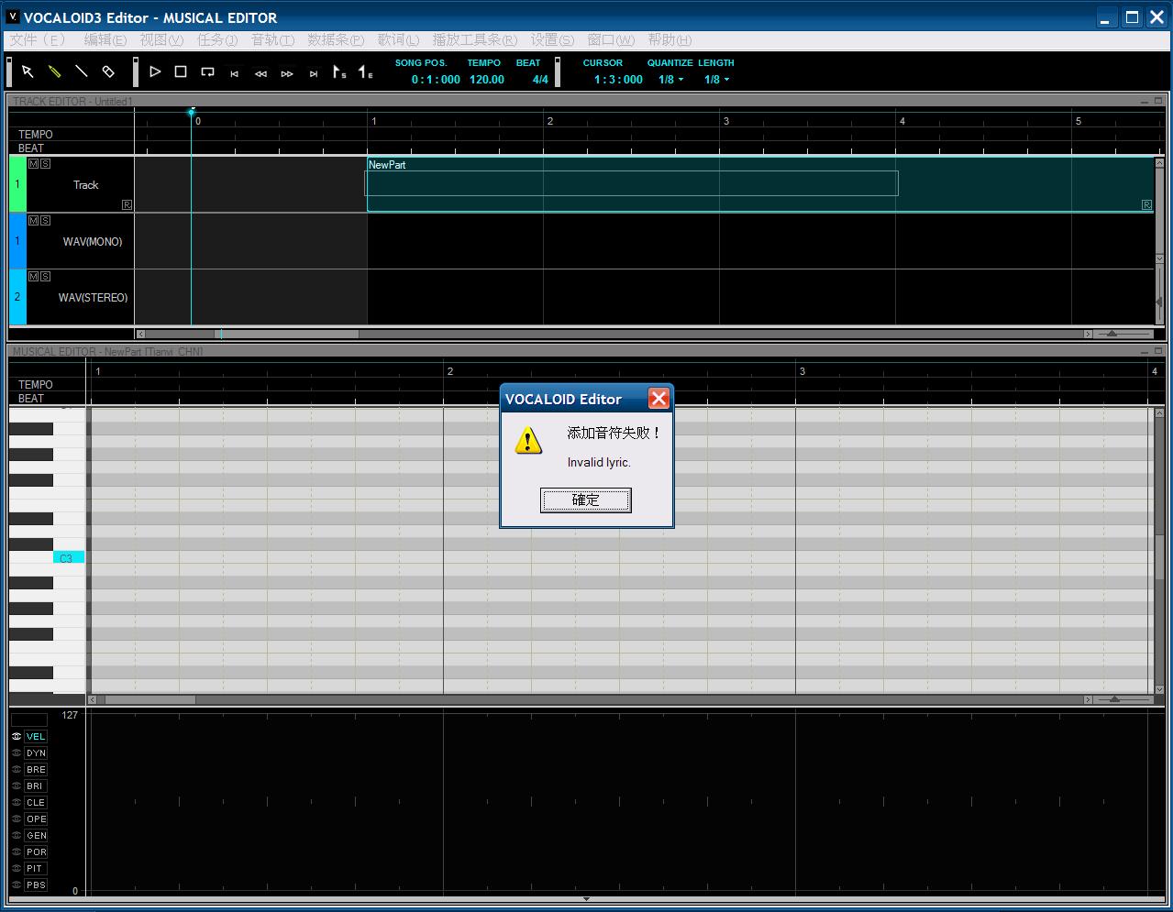Solo the WAV(STEREO) track
1173x912 pixels.
pos(46,277)
